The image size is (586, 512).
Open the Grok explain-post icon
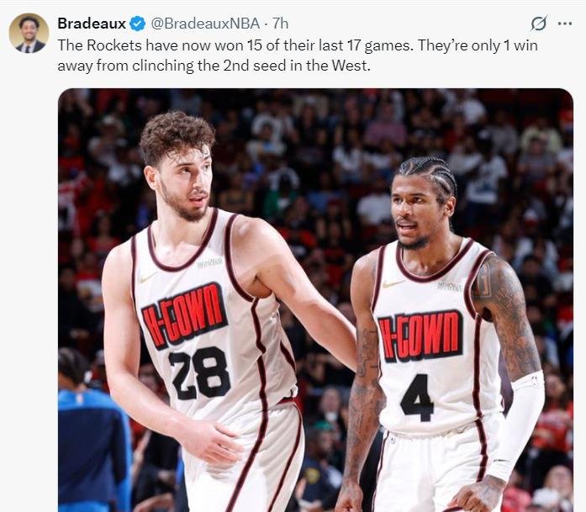pyautogui.click(x=539, y=24)
